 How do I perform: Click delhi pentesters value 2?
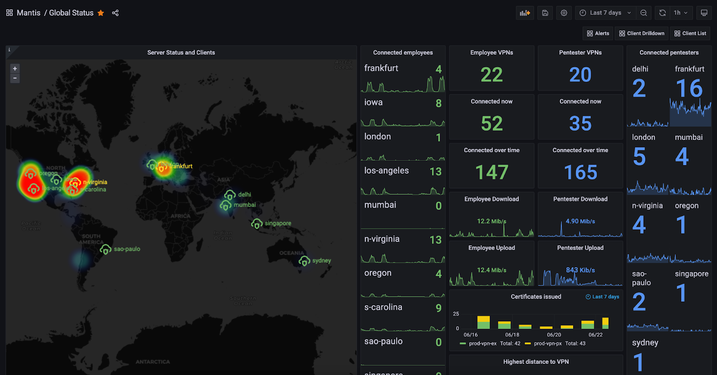[x=639, y=89]
